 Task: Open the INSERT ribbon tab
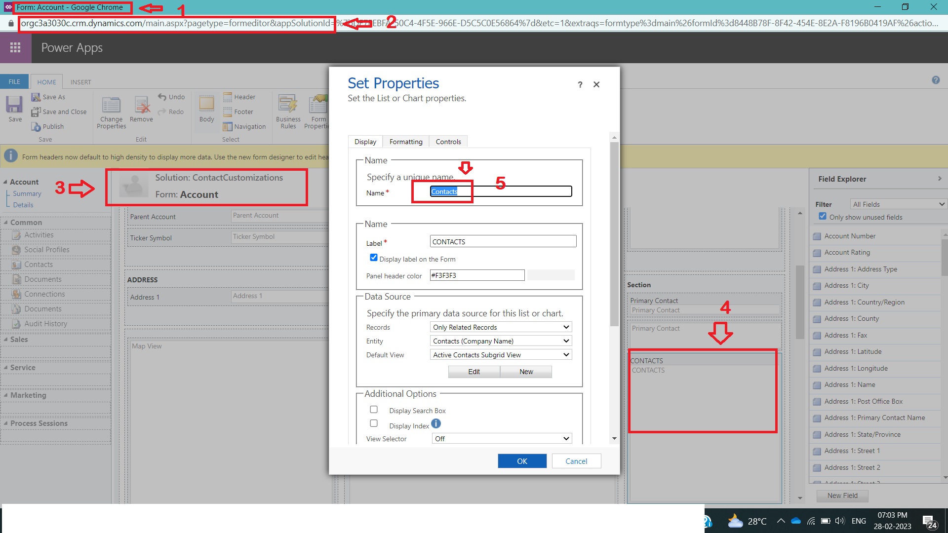(80, 82)
